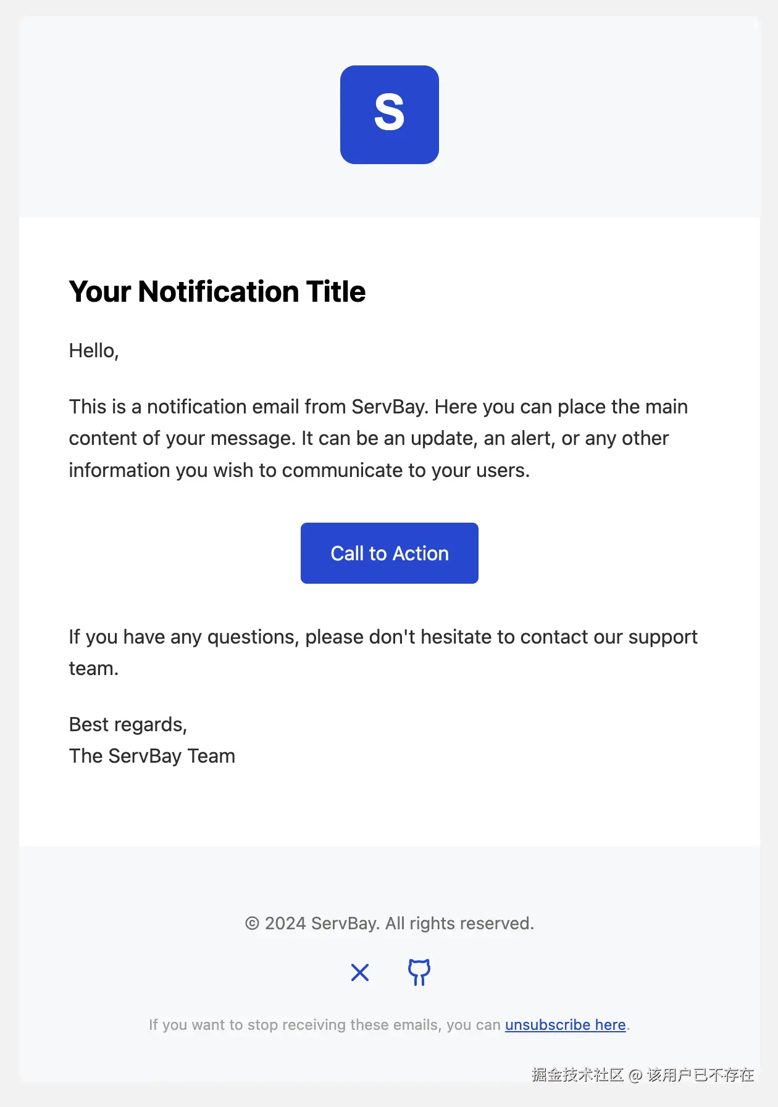Click "The ServBay Team" signature
The height and width of the screenshot is (1107, 778).
[152, 756]
